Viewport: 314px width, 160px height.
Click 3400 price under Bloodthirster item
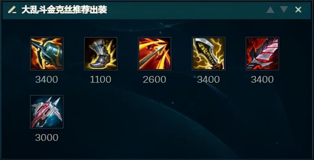pos(262,79)
